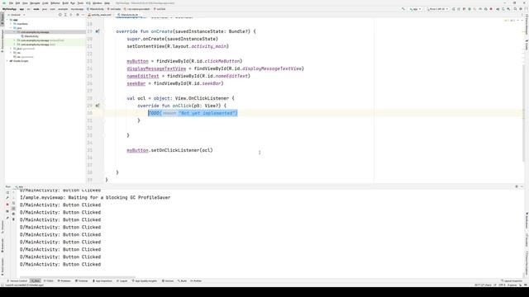Click MyViewApp in the breadcrumb bar

[9, 9]
